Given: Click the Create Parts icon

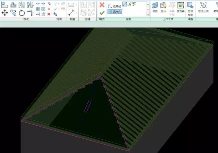Looking at the screenshot, I should (83, 13).
